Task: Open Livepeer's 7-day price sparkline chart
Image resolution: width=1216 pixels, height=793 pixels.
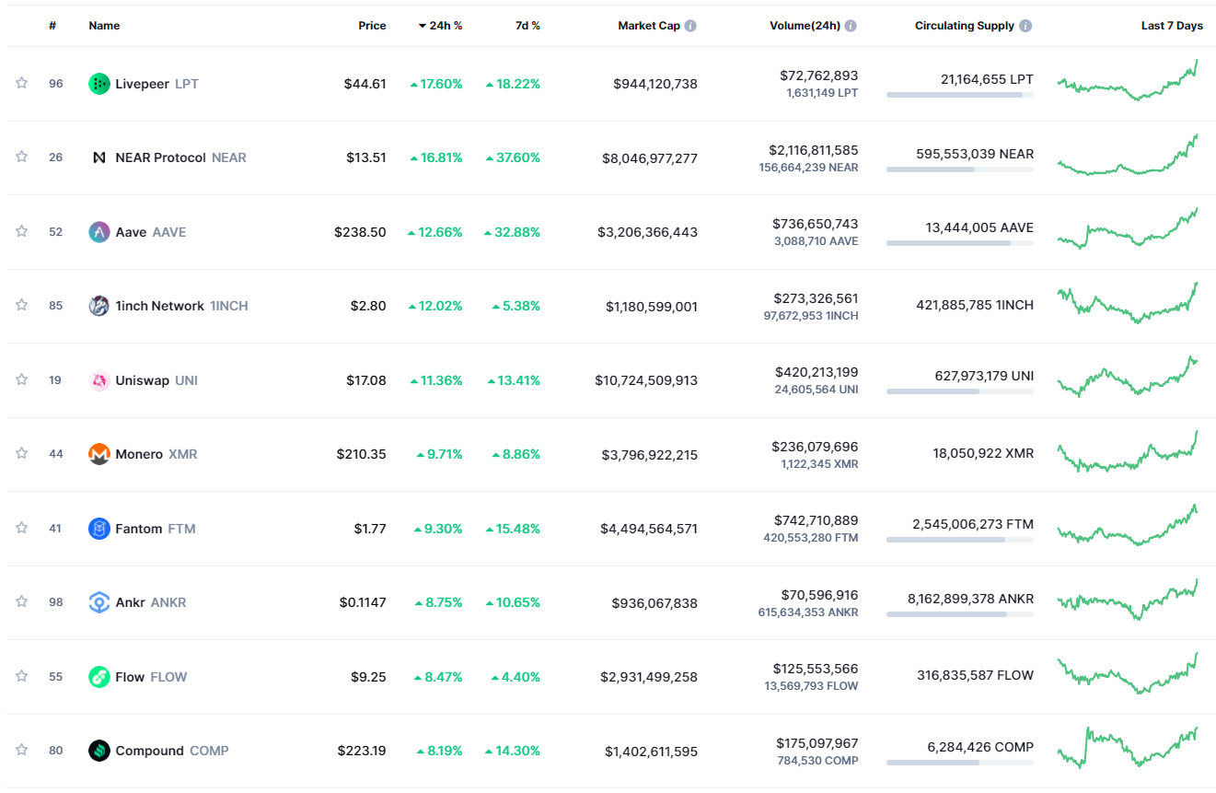Action: pyautogui.click(x=1128, y=80)
